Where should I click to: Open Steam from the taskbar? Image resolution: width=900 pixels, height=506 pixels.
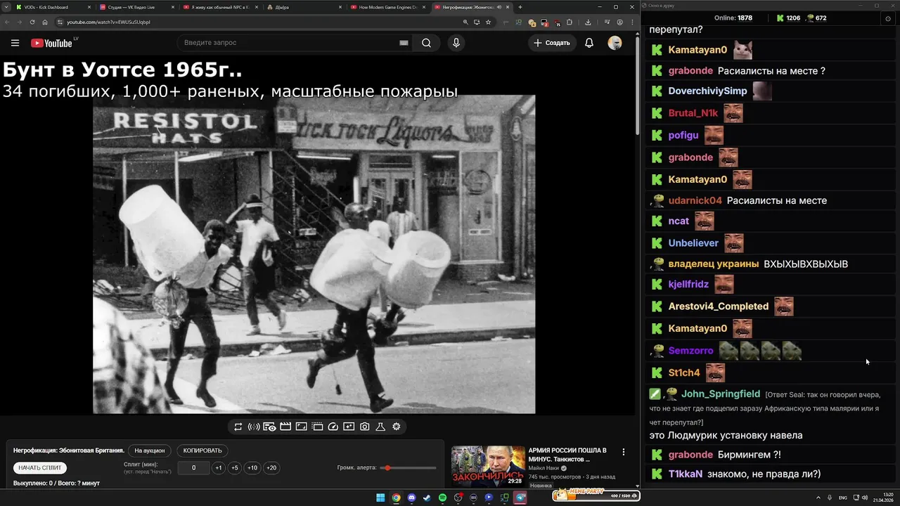tap(427, 498)
